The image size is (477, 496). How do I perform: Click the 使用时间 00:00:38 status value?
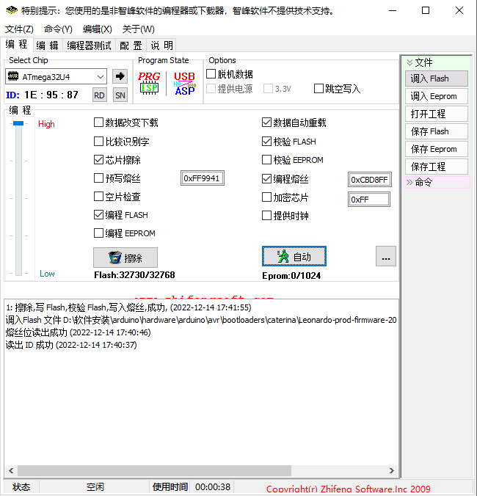(x=213, y=486)
